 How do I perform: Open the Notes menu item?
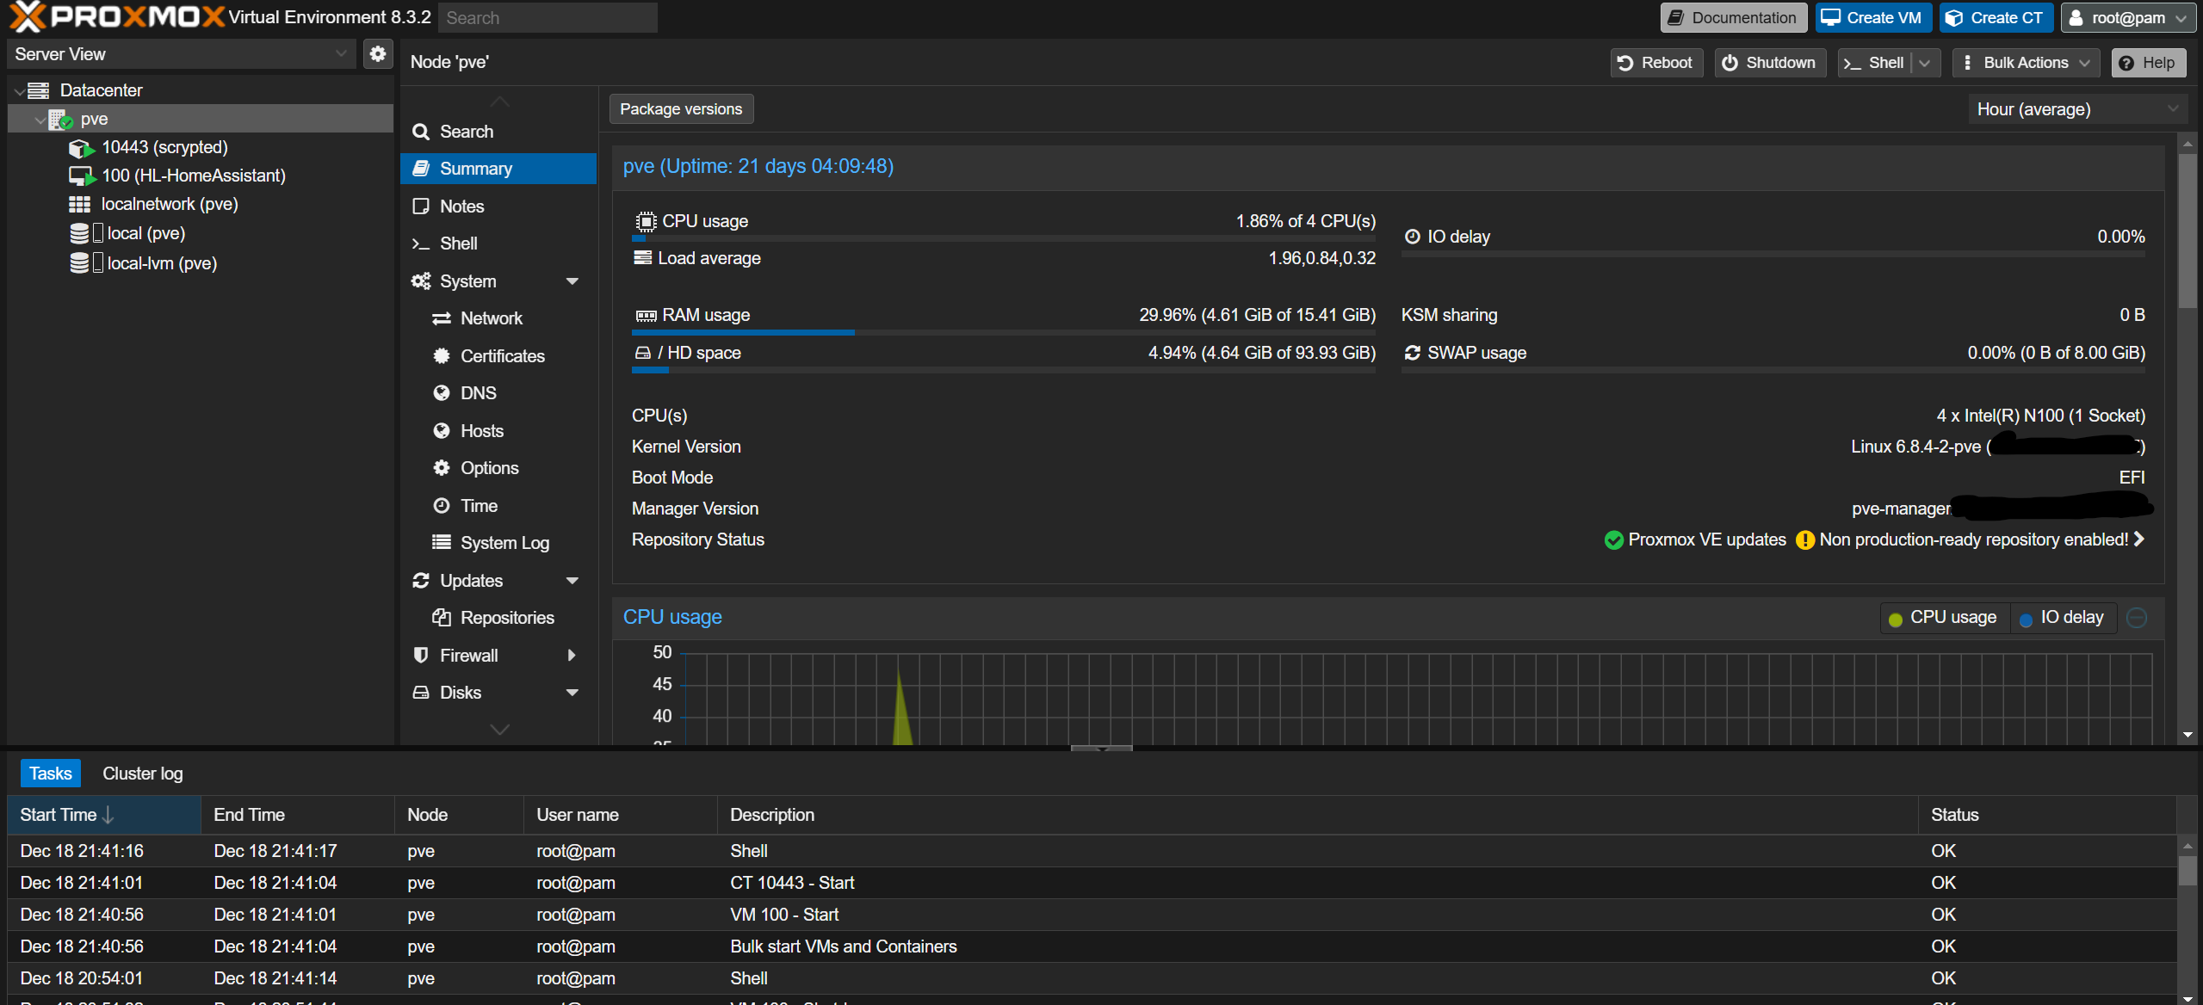point(498,207)
